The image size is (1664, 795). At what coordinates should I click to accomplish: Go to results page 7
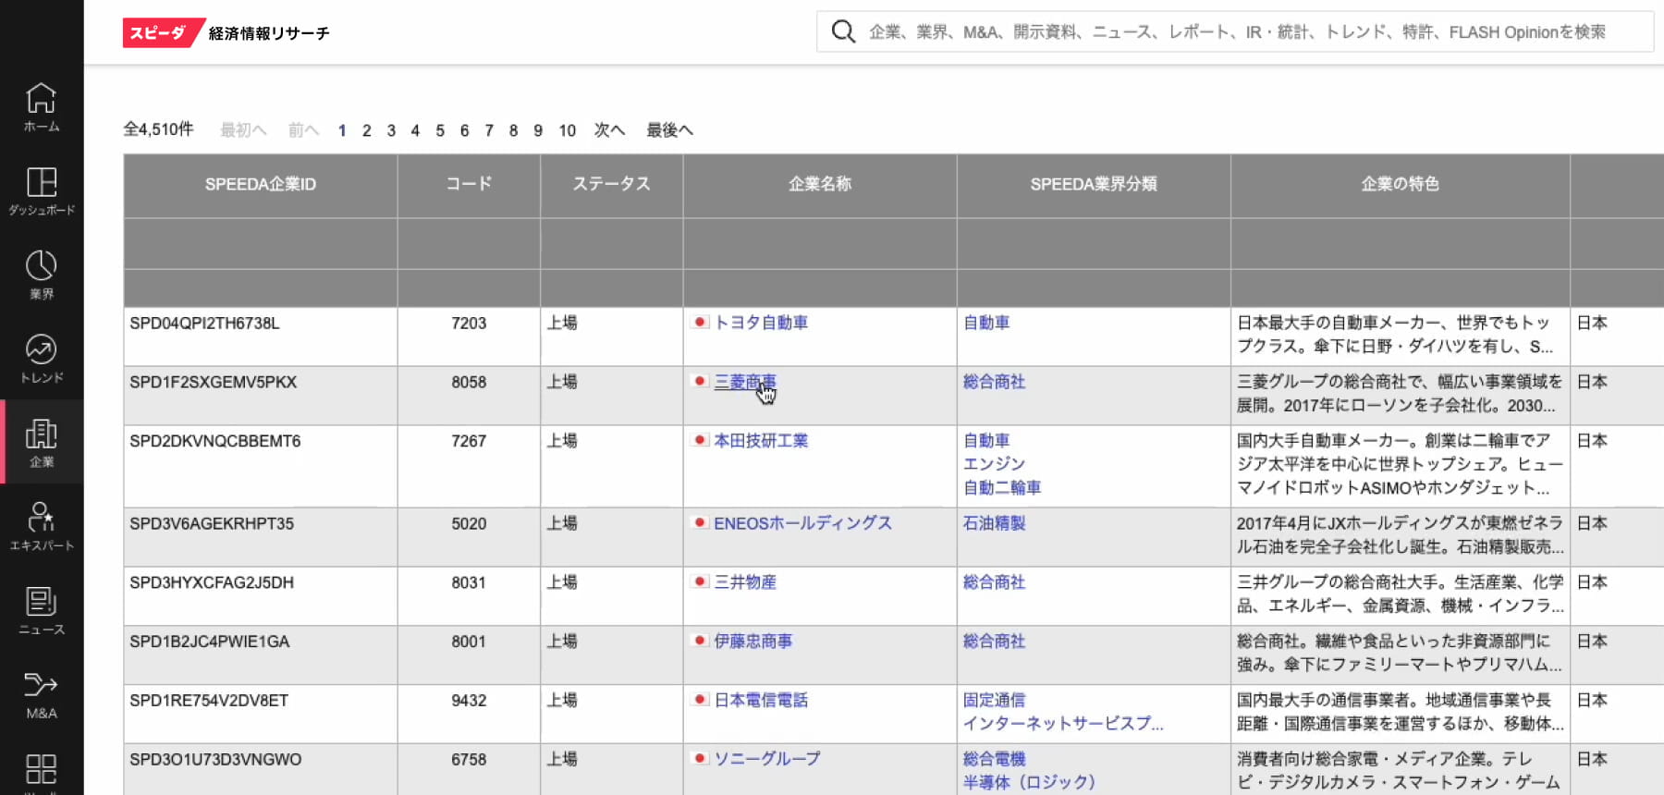point(489,130)
